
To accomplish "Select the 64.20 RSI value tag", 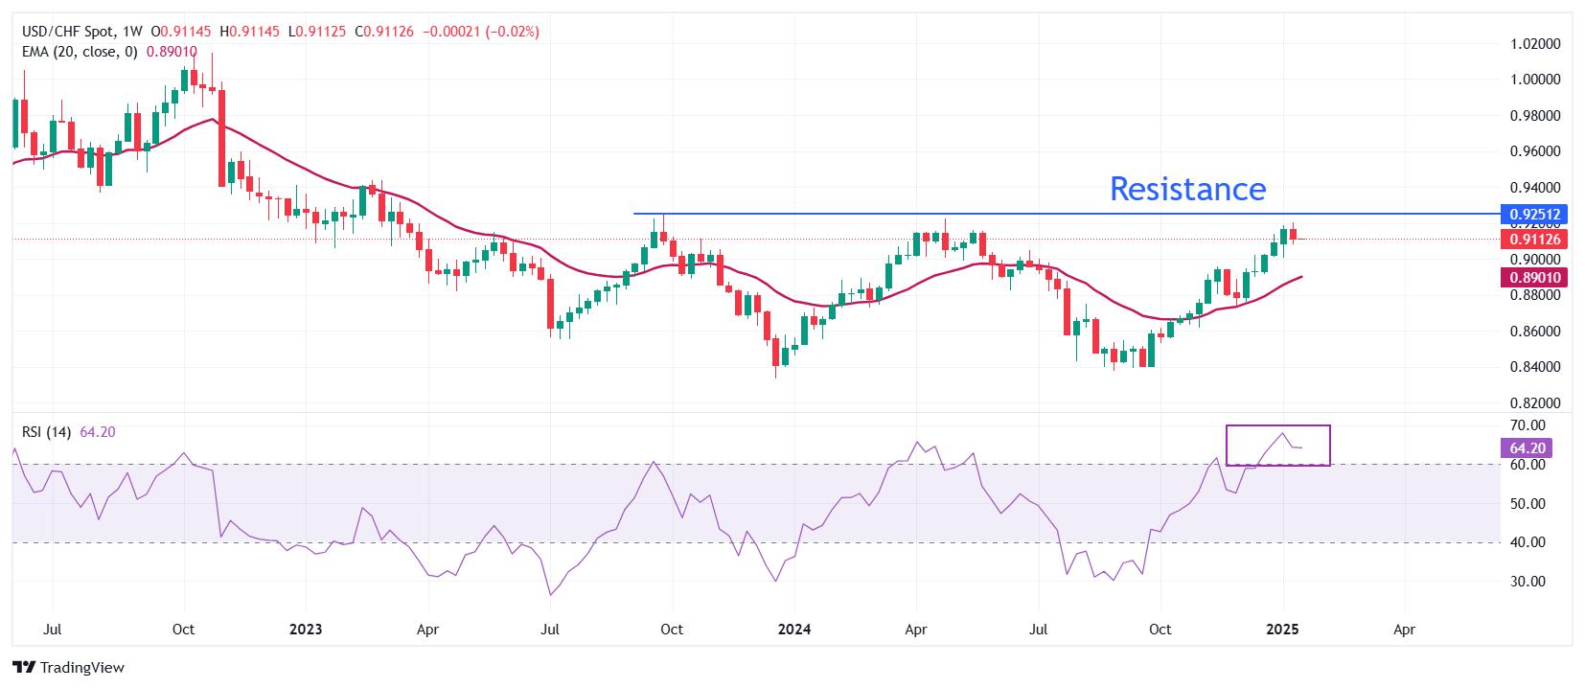I will (1528, 447).
